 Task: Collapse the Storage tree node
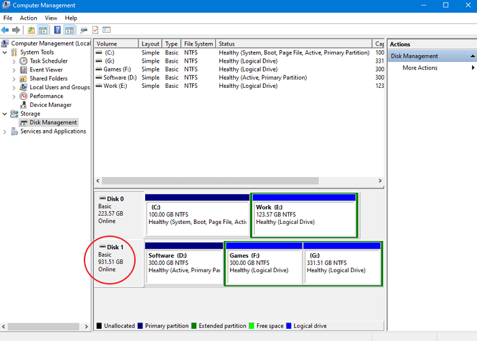pos(5,114)
